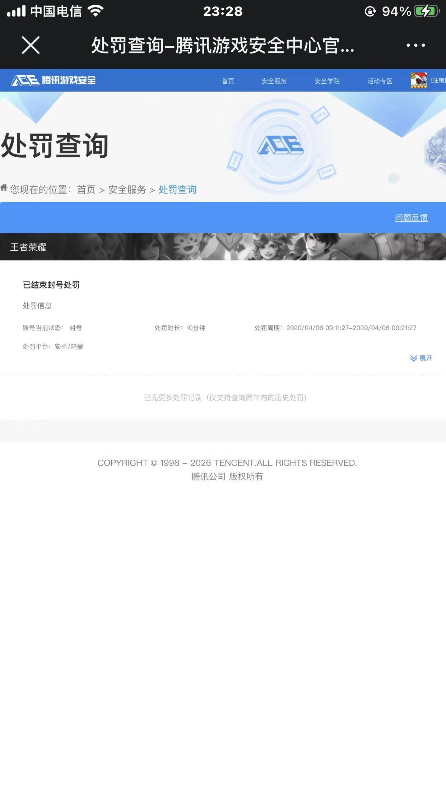The width and height of the screenshot is (446, 793).
Task: Click the 腾讯公司 版权所有 footer text
Action: pos(227,477)
